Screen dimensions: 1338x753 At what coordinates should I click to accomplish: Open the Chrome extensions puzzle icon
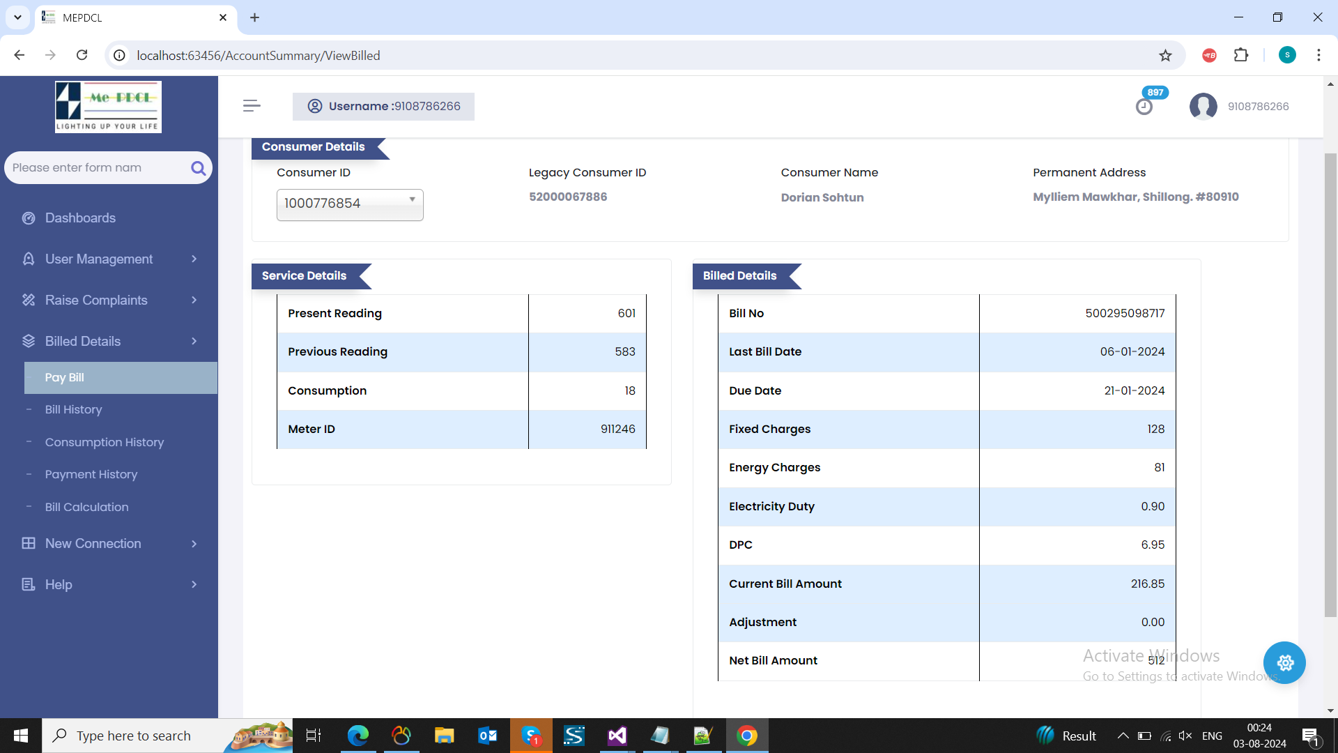tap(1241, 56)
